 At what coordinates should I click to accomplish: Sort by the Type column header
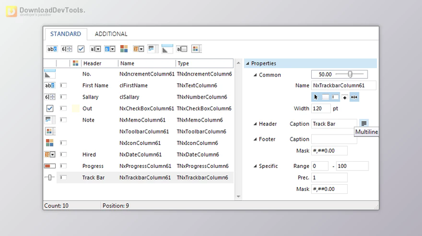205,63
